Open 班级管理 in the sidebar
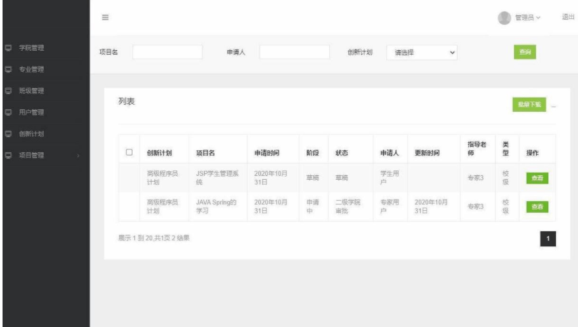 (31, 91)
